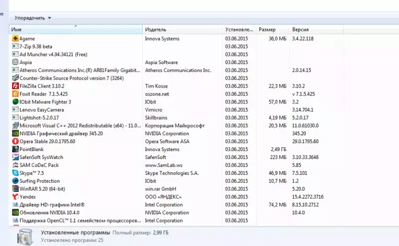The height and width of the screenshot is (246, 399).
Task: Click publisher Aspia Software
Action: point(161,62)
